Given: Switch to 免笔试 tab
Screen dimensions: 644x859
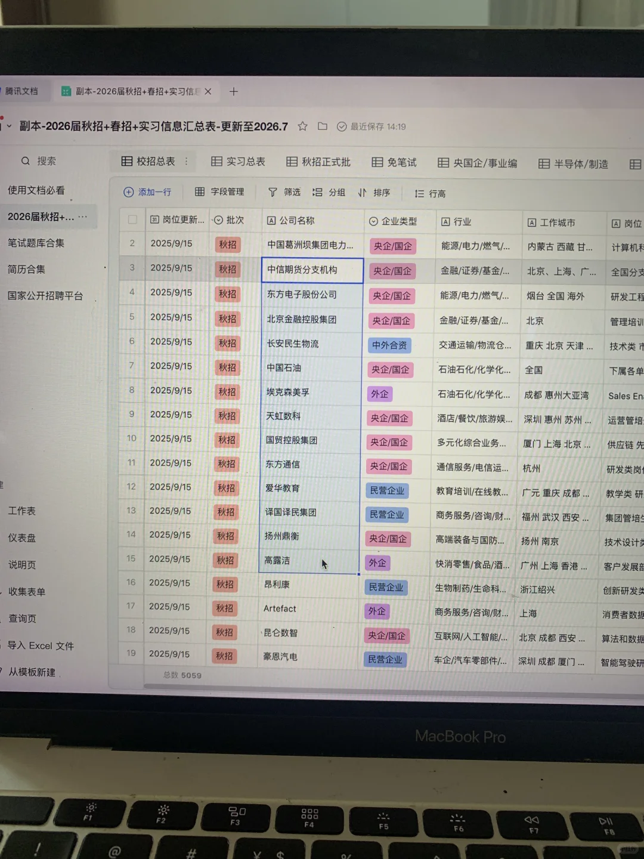Looking at the screenshot, I should (394, 162).
